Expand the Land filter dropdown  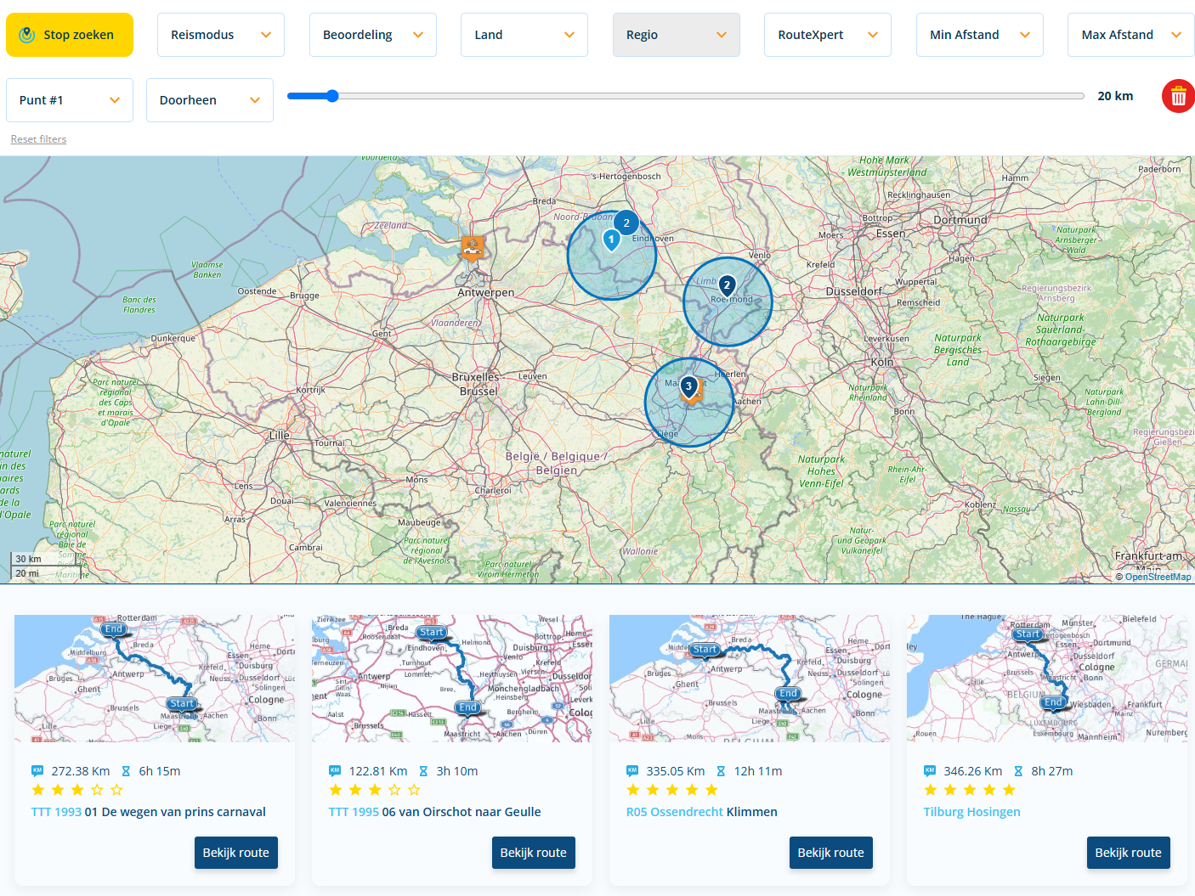pos(524,35)
